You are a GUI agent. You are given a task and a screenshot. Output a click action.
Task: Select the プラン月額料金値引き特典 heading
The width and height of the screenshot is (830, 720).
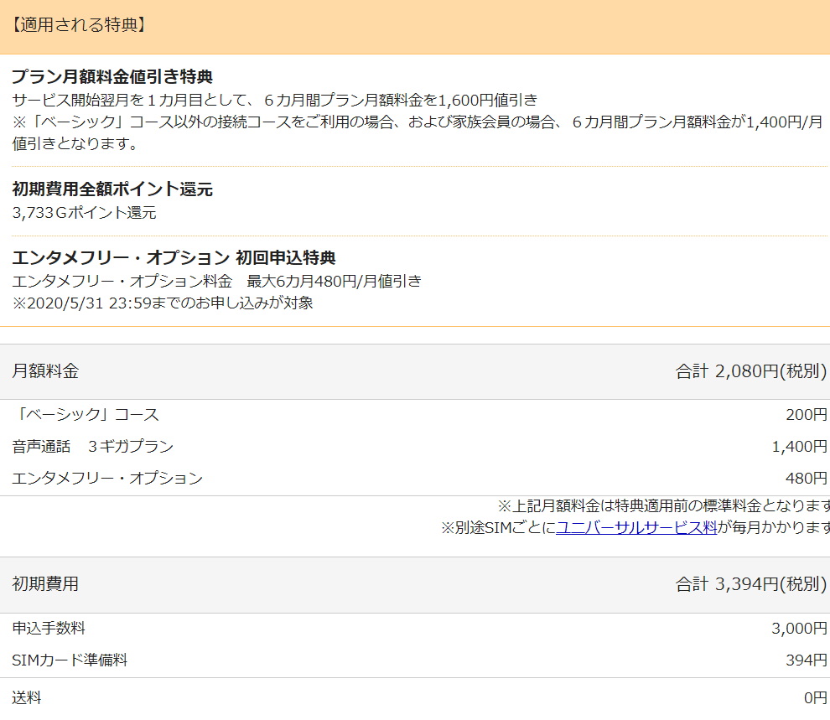click(112, 77)
